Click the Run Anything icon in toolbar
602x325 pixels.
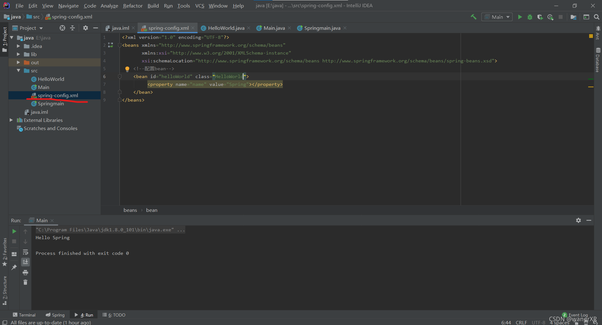(586, 17)
